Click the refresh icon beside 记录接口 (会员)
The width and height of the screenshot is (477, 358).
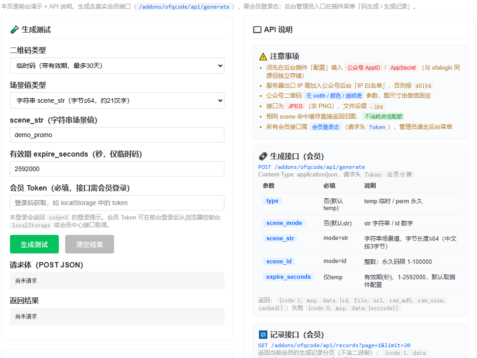(263, 334)
